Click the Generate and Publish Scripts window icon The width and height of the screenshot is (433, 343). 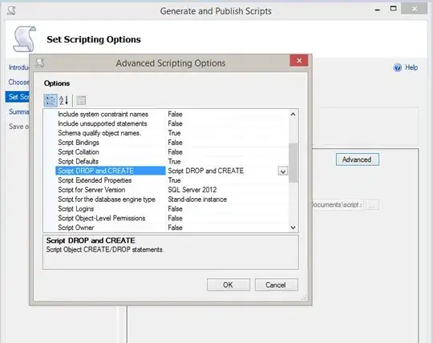[x=11, y=11]
